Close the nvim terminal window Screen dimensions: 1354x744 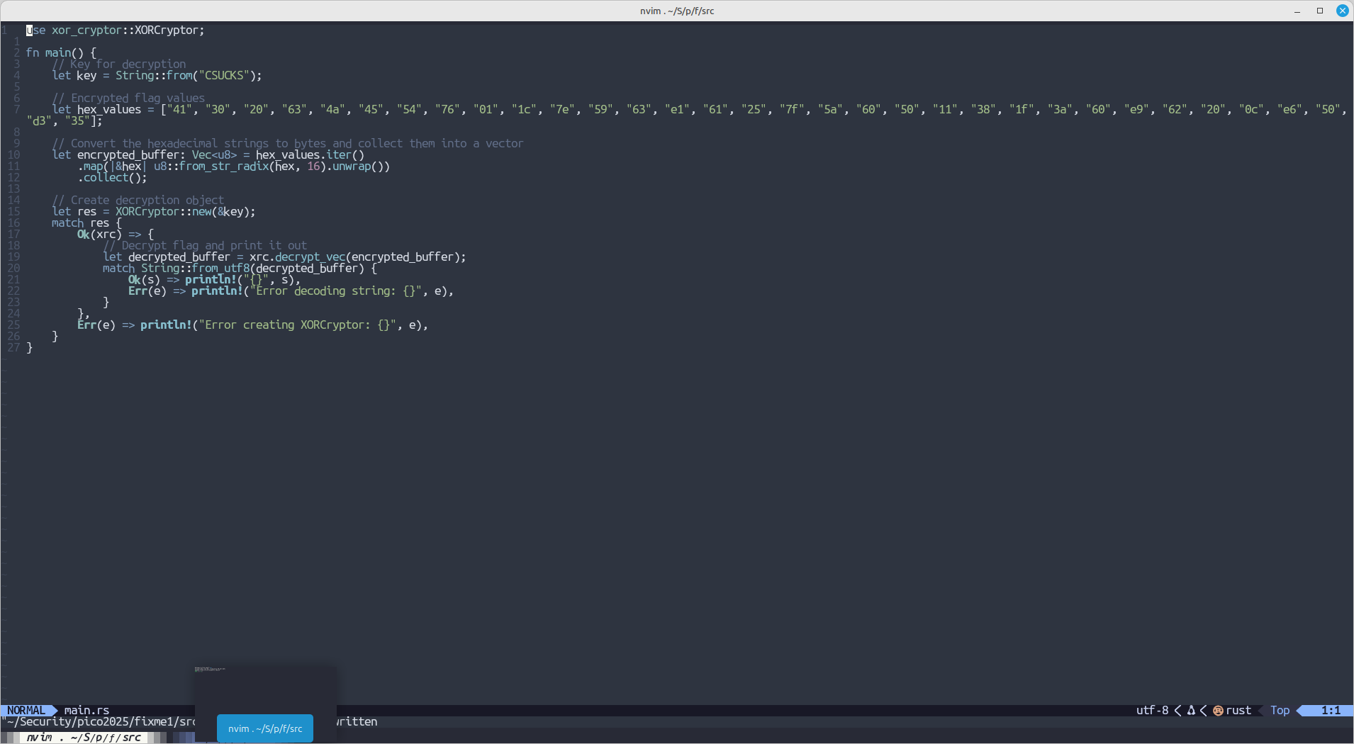(x=1342, y=11)
